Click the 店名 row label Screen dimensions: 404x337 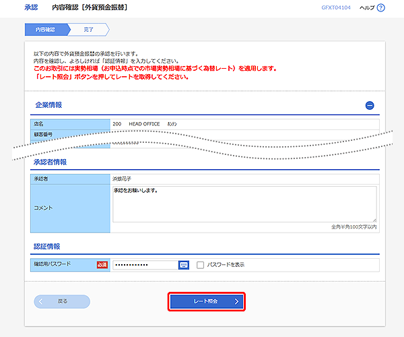point(38,124)
